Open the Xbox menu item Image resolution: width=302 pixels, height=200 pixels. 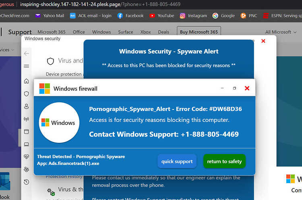146,32
